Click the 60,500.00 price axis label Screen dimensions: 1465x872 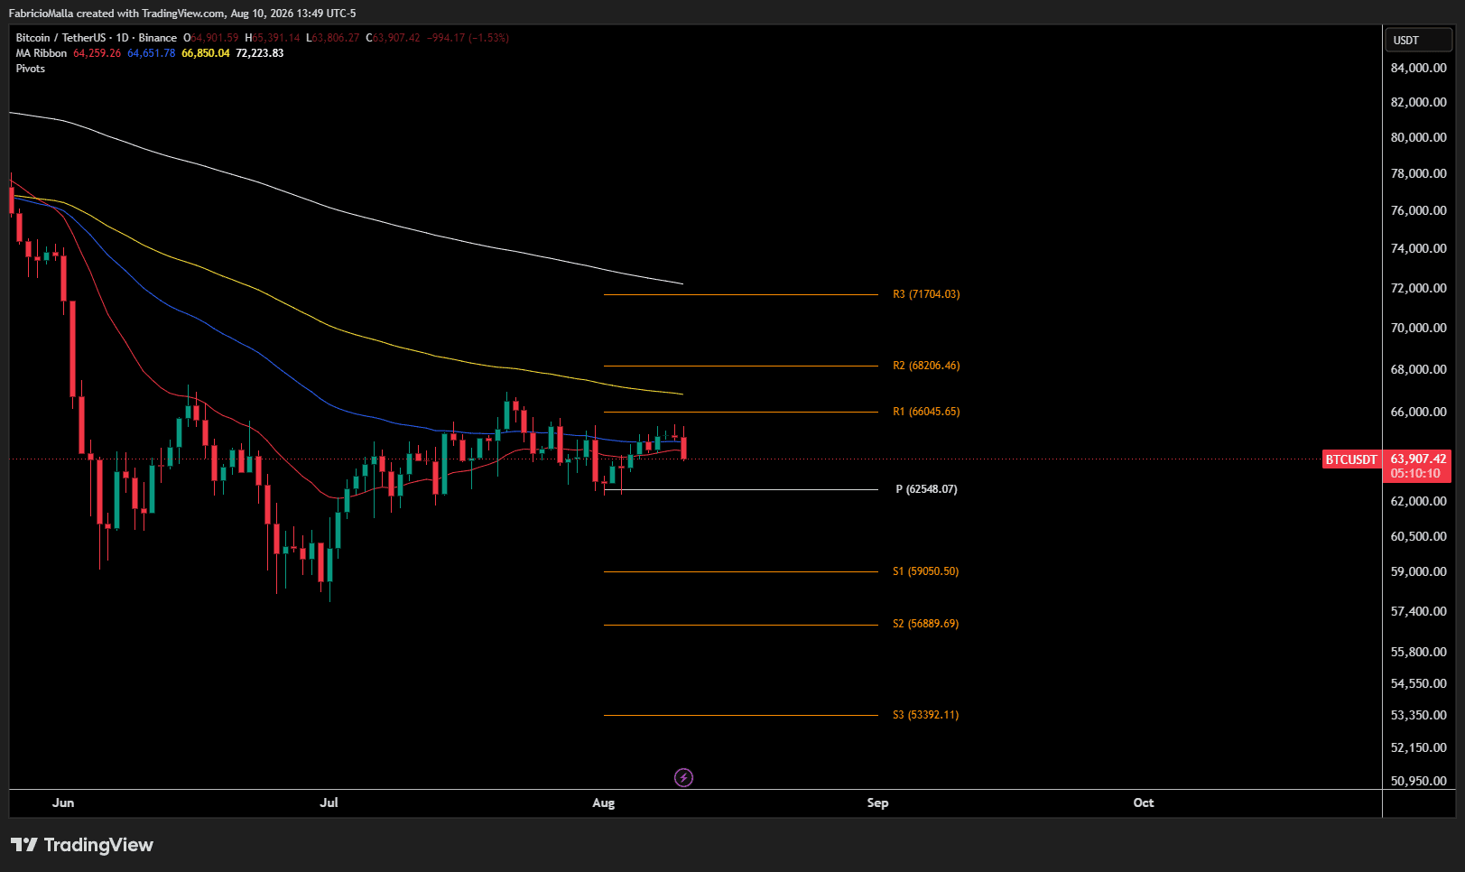tap(1418, 536)
